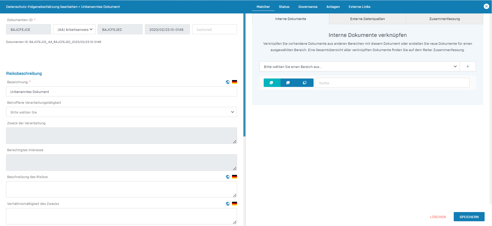
Task: Switch to the Governance tab
Action: 308,7
